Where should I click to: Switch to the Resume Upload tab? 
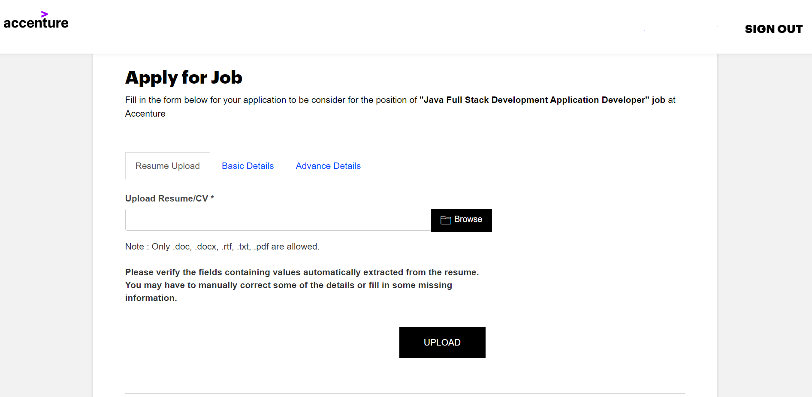(168, 166)
